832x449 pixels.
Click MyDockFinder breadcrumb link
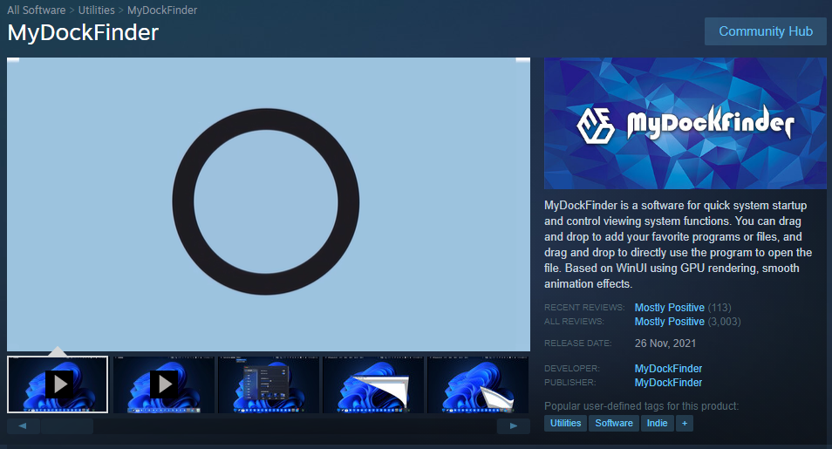click(162, 10)
